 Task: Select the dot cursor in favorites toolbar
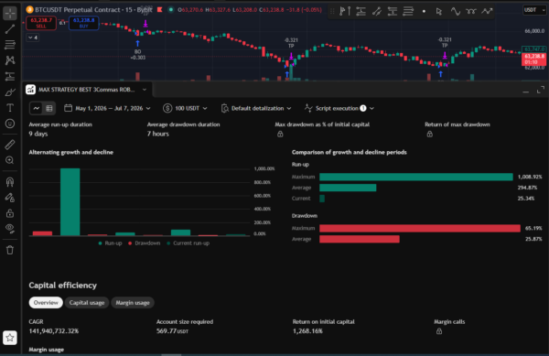coord(424,11)
